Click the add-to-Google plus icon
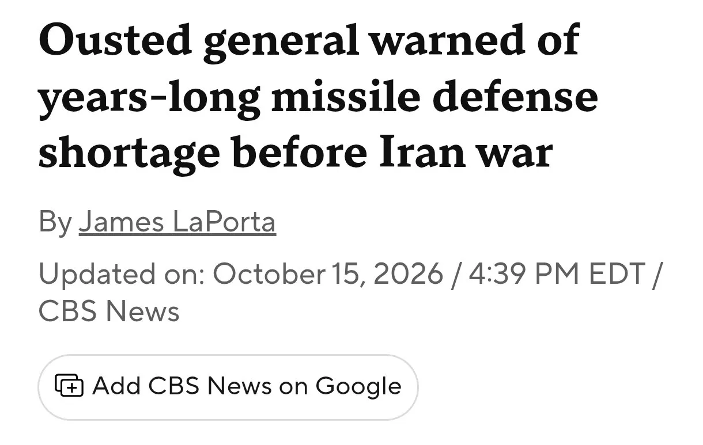 69,386
